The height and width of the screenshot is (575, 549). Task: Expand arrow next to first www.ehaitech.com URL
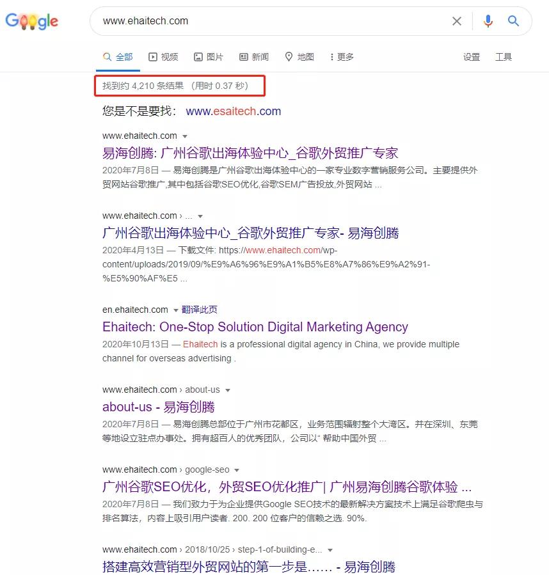coord(185,136)
